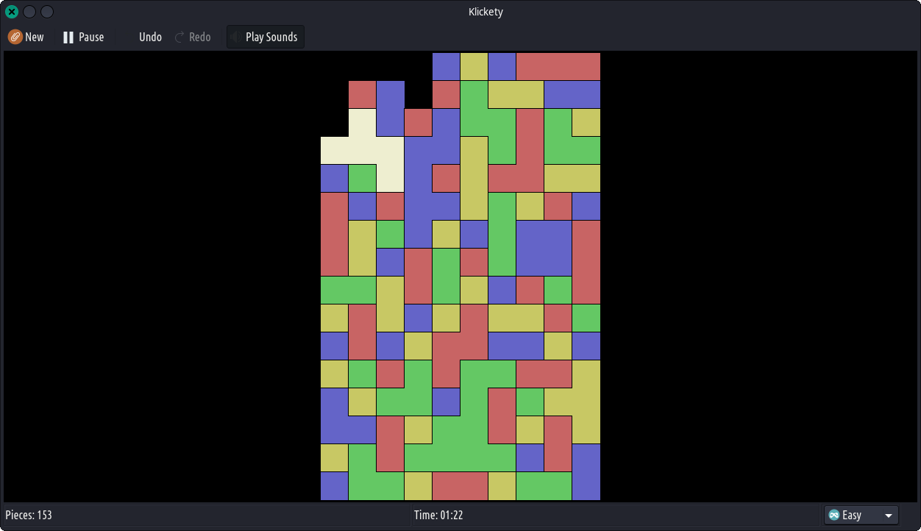Click the tall red column on left edge

334,234
